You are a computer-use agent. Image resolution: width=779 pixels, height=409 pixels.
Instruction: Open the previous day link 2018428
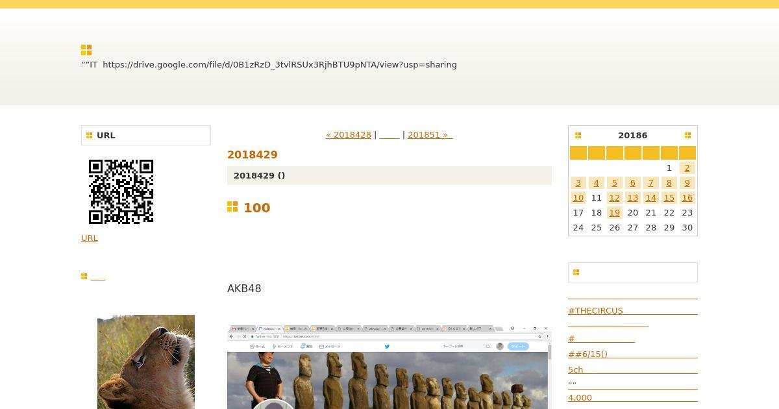coord(349,135)
